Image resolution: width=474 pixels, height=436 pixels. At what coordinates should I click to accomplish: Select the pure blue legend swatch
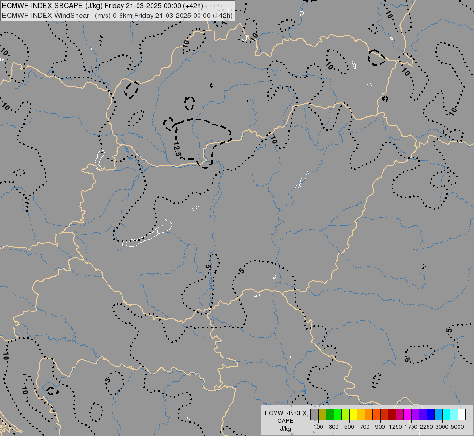[430, 415]
